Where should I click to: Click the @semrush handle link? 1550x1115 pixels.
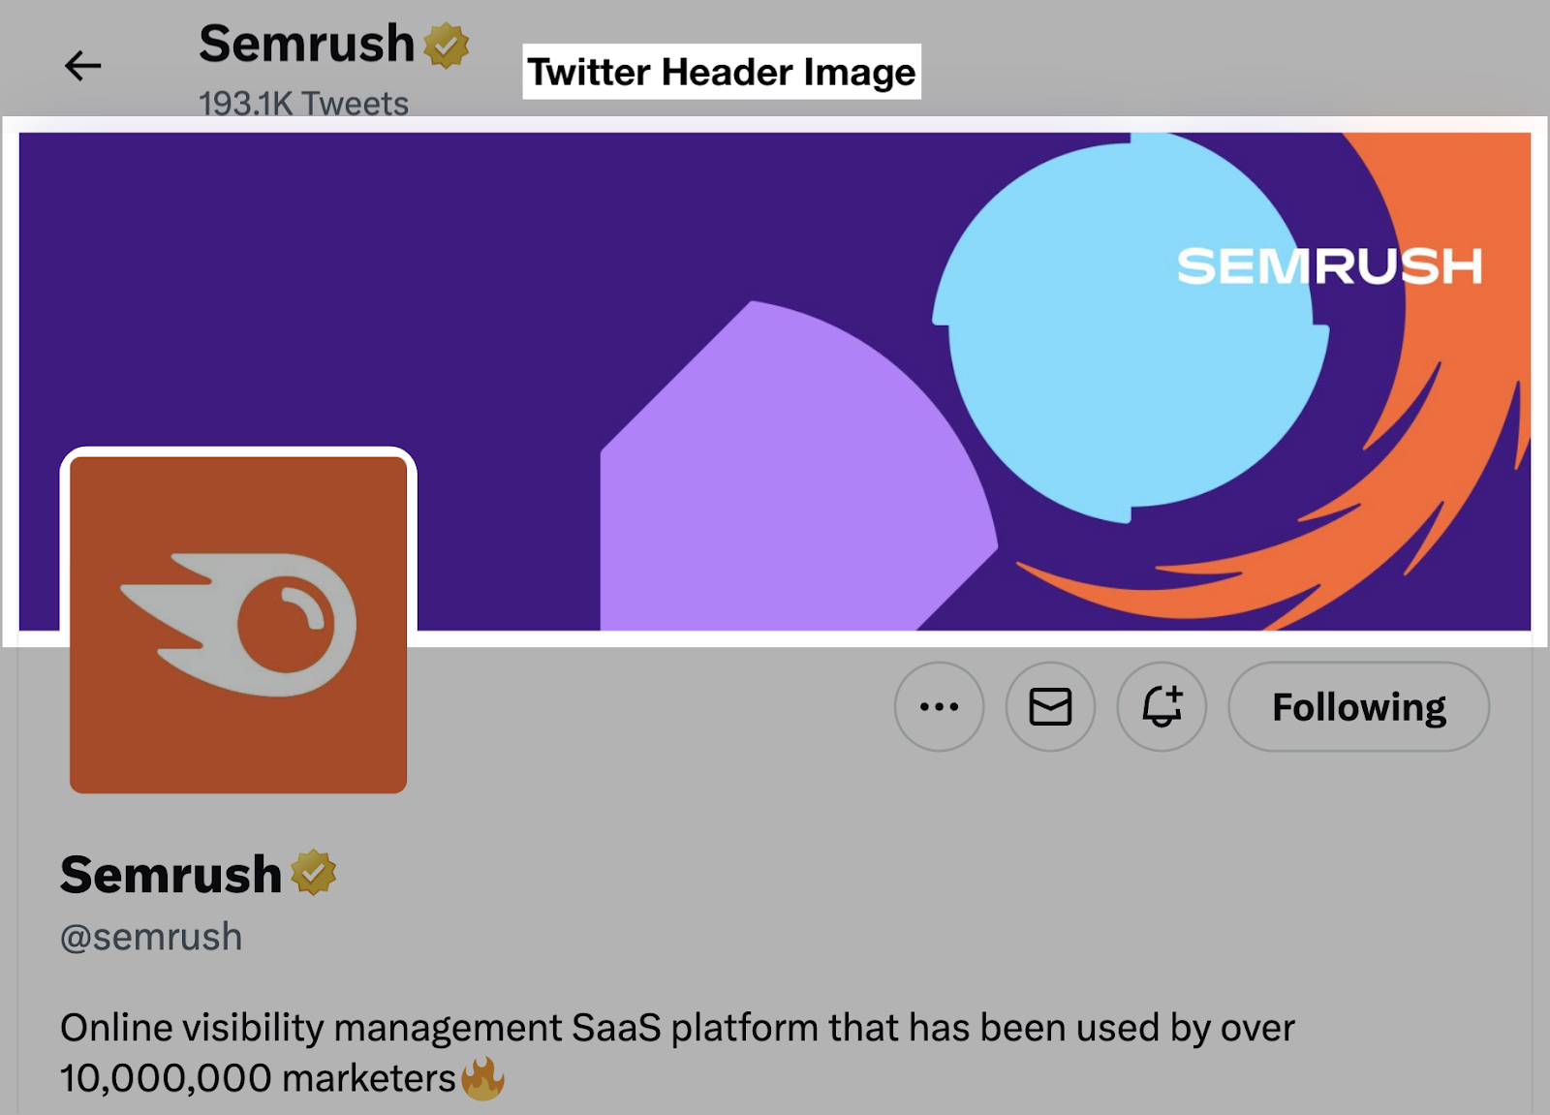(150, 935)
